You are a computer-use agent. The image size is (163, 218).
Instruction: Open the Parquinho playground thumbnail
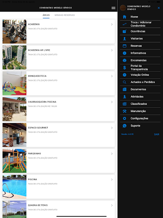14,161
